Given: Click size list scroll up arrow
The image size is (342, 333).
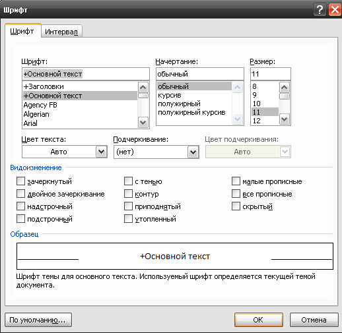Looking at the screenshot, I should [285, 88].
